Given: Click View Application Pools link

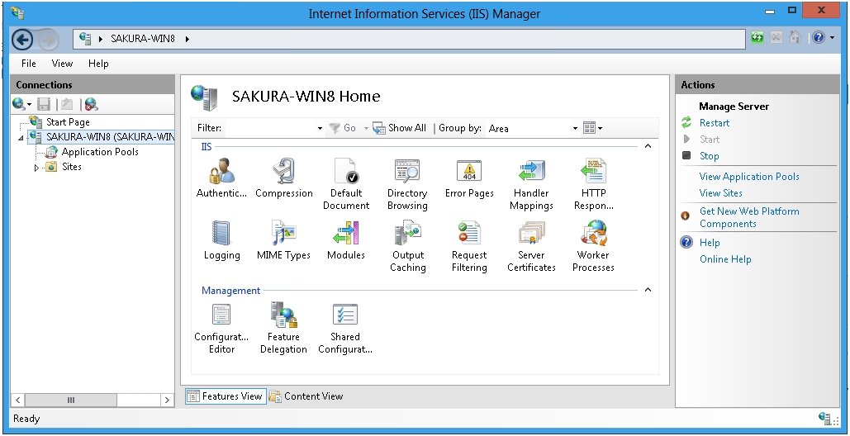Looking at the screenshot, I should click(x=749, y=177).
